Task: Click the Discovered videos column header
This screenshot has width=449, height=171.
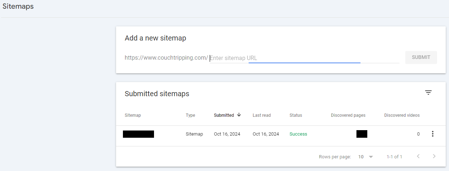Action: pos(402,115)
